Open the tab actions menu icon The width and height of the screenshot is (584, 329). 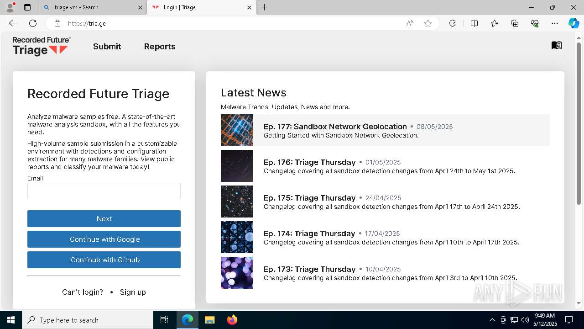pyautogui.click(x=27, y=7)
